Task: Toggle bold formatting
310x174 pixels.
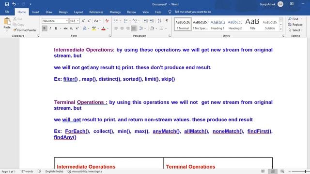Action: 44,29
